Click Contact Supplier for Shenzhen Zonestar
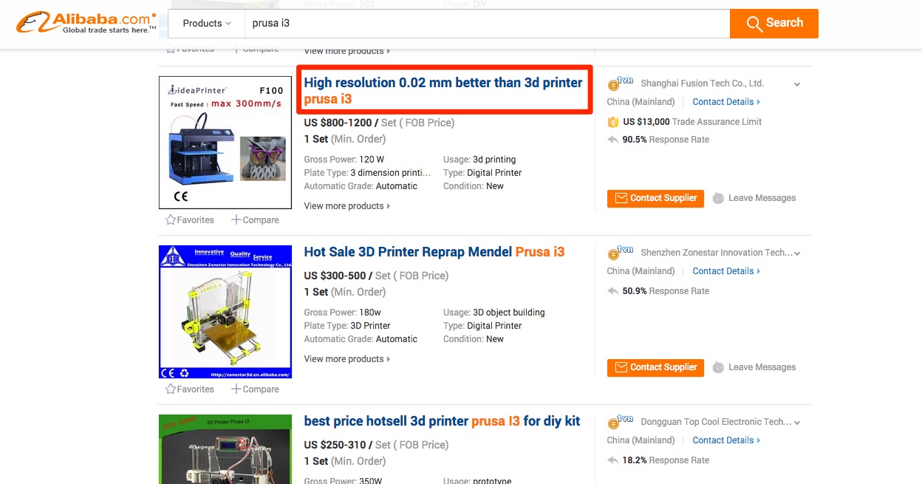 (655, 367)
